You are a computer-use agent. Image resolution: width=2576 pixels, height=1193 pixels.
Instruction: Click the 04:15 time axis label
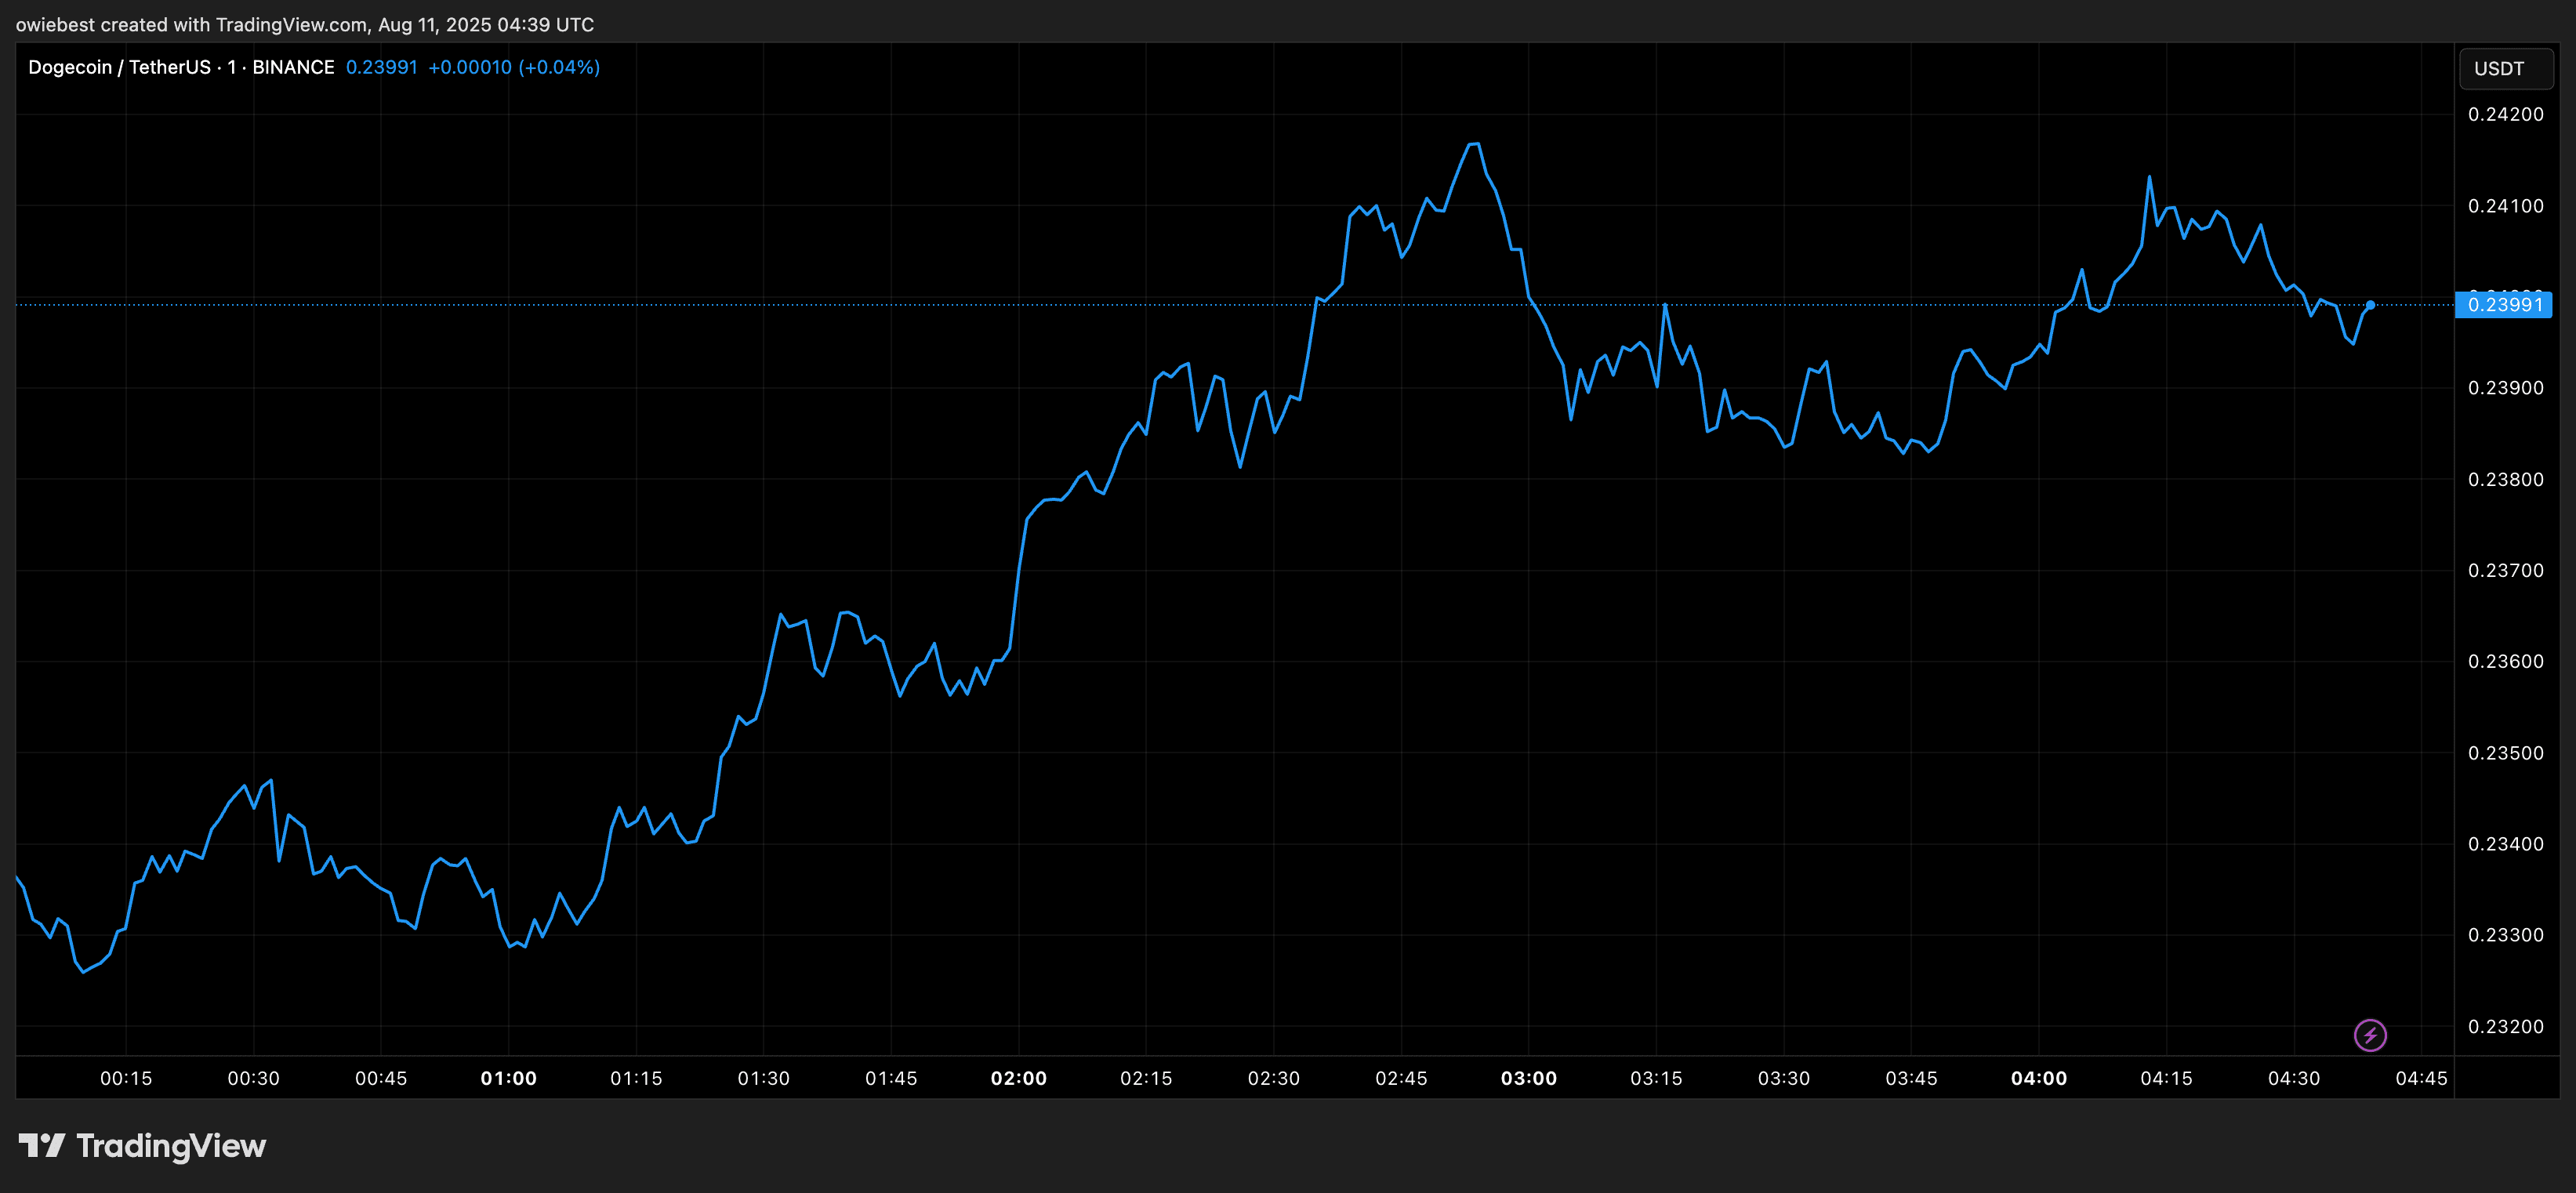point(2166,1078)
